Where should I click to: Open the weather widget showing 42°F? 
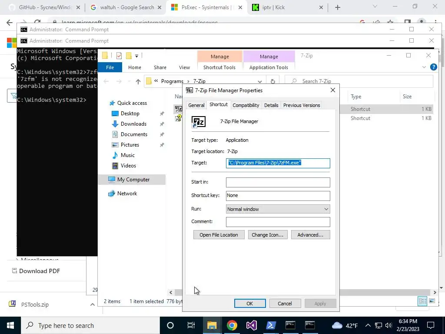coord(344,325)
